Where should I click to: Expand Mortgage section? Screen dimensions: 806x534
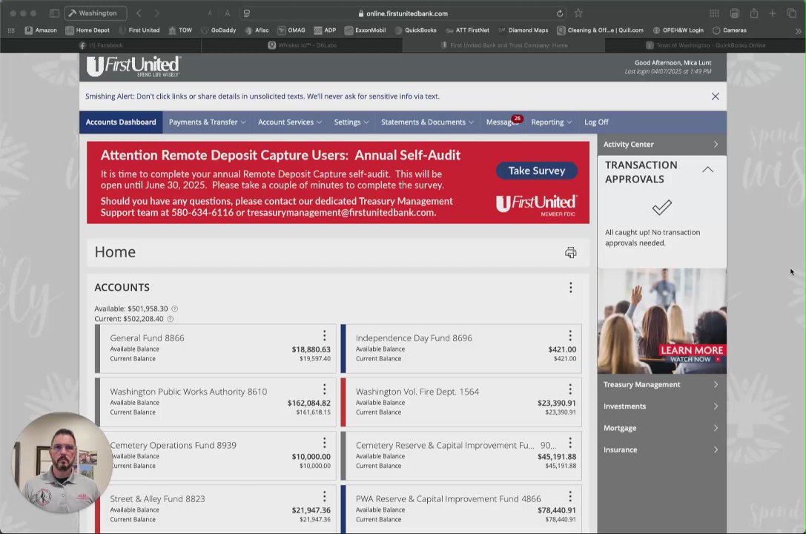point(661,428)
